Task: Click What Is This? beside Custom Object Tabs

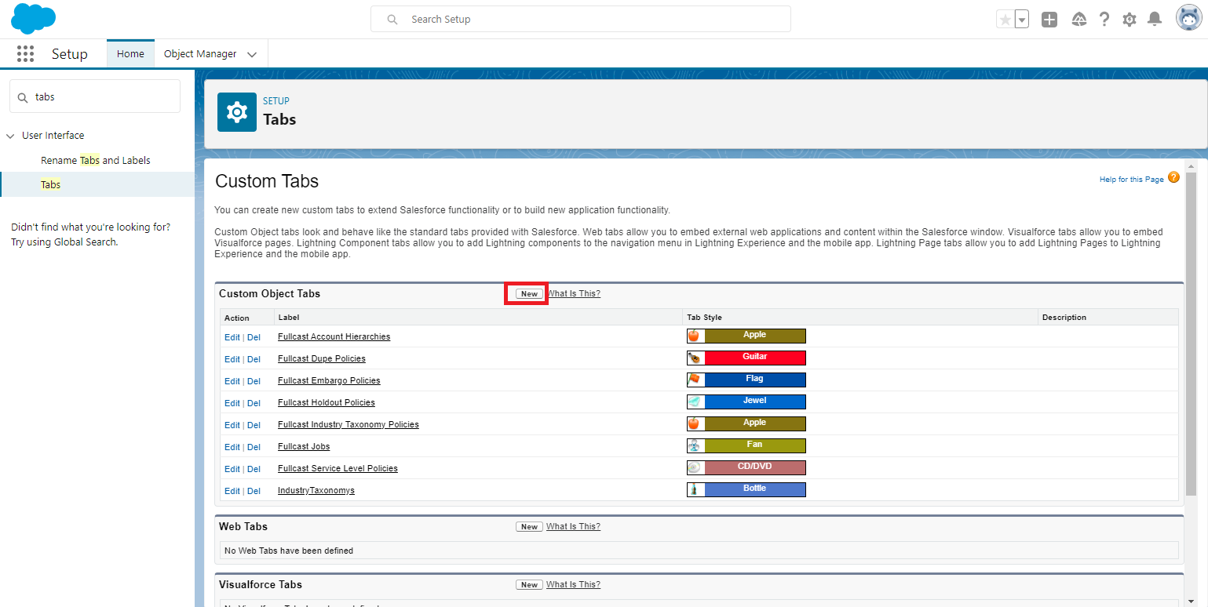Action: (x=573, y=293)
